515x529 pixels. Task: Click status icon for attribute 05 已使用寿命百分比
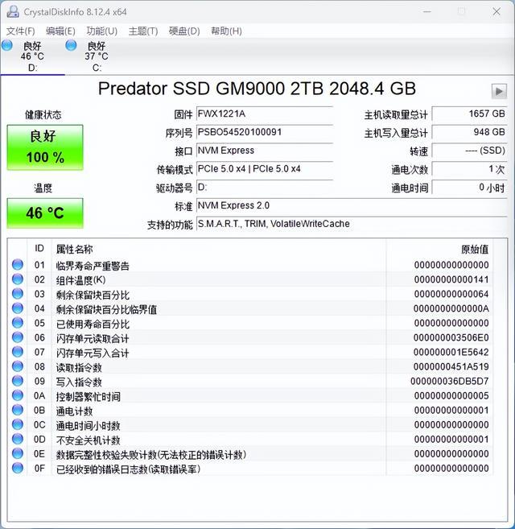coord(18,323)
